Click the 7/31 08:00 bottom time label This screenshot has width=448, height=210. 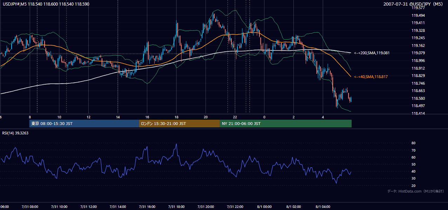pyautogui.click(x=29, y=206)
